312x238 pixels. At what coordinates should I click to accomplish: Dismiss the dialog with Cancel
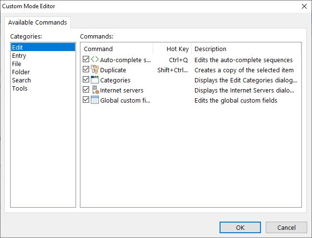(x=286, y=227)
